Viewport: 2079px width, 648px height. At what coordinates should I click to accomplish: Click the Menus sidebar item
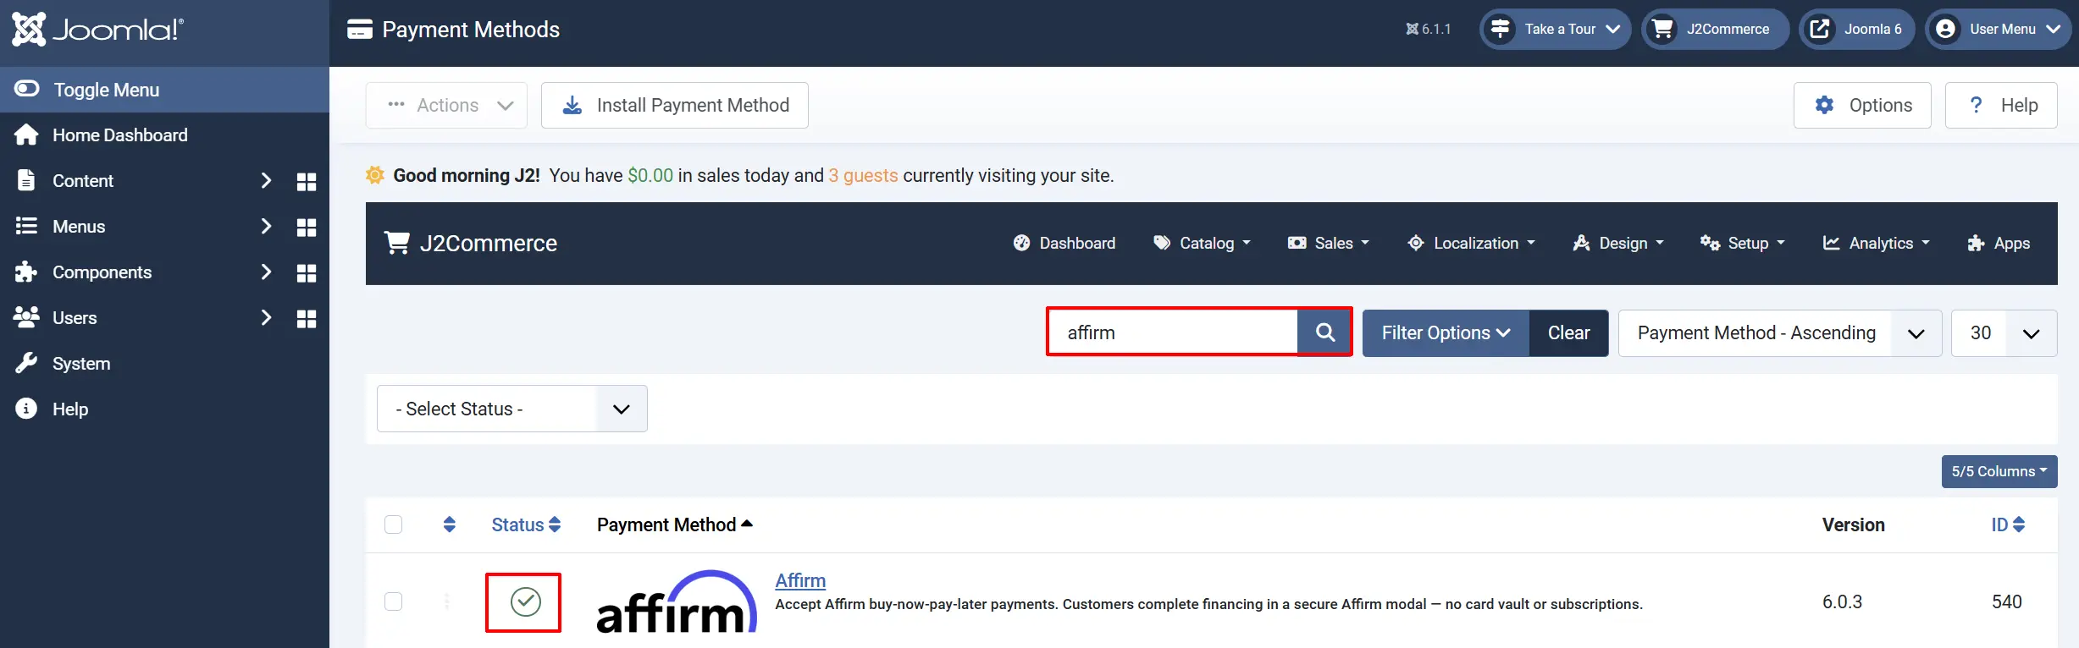click(79, 227)
